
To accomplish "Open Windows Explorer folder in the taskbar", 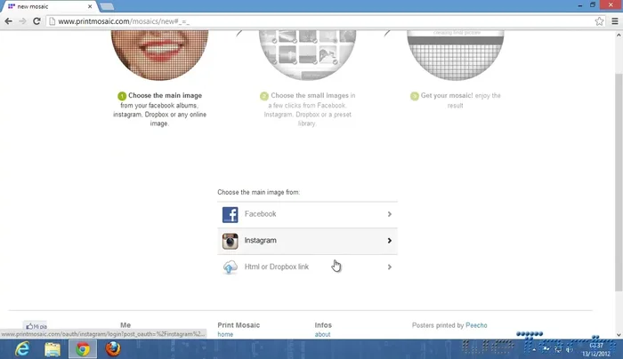I will tap(51, 348).
